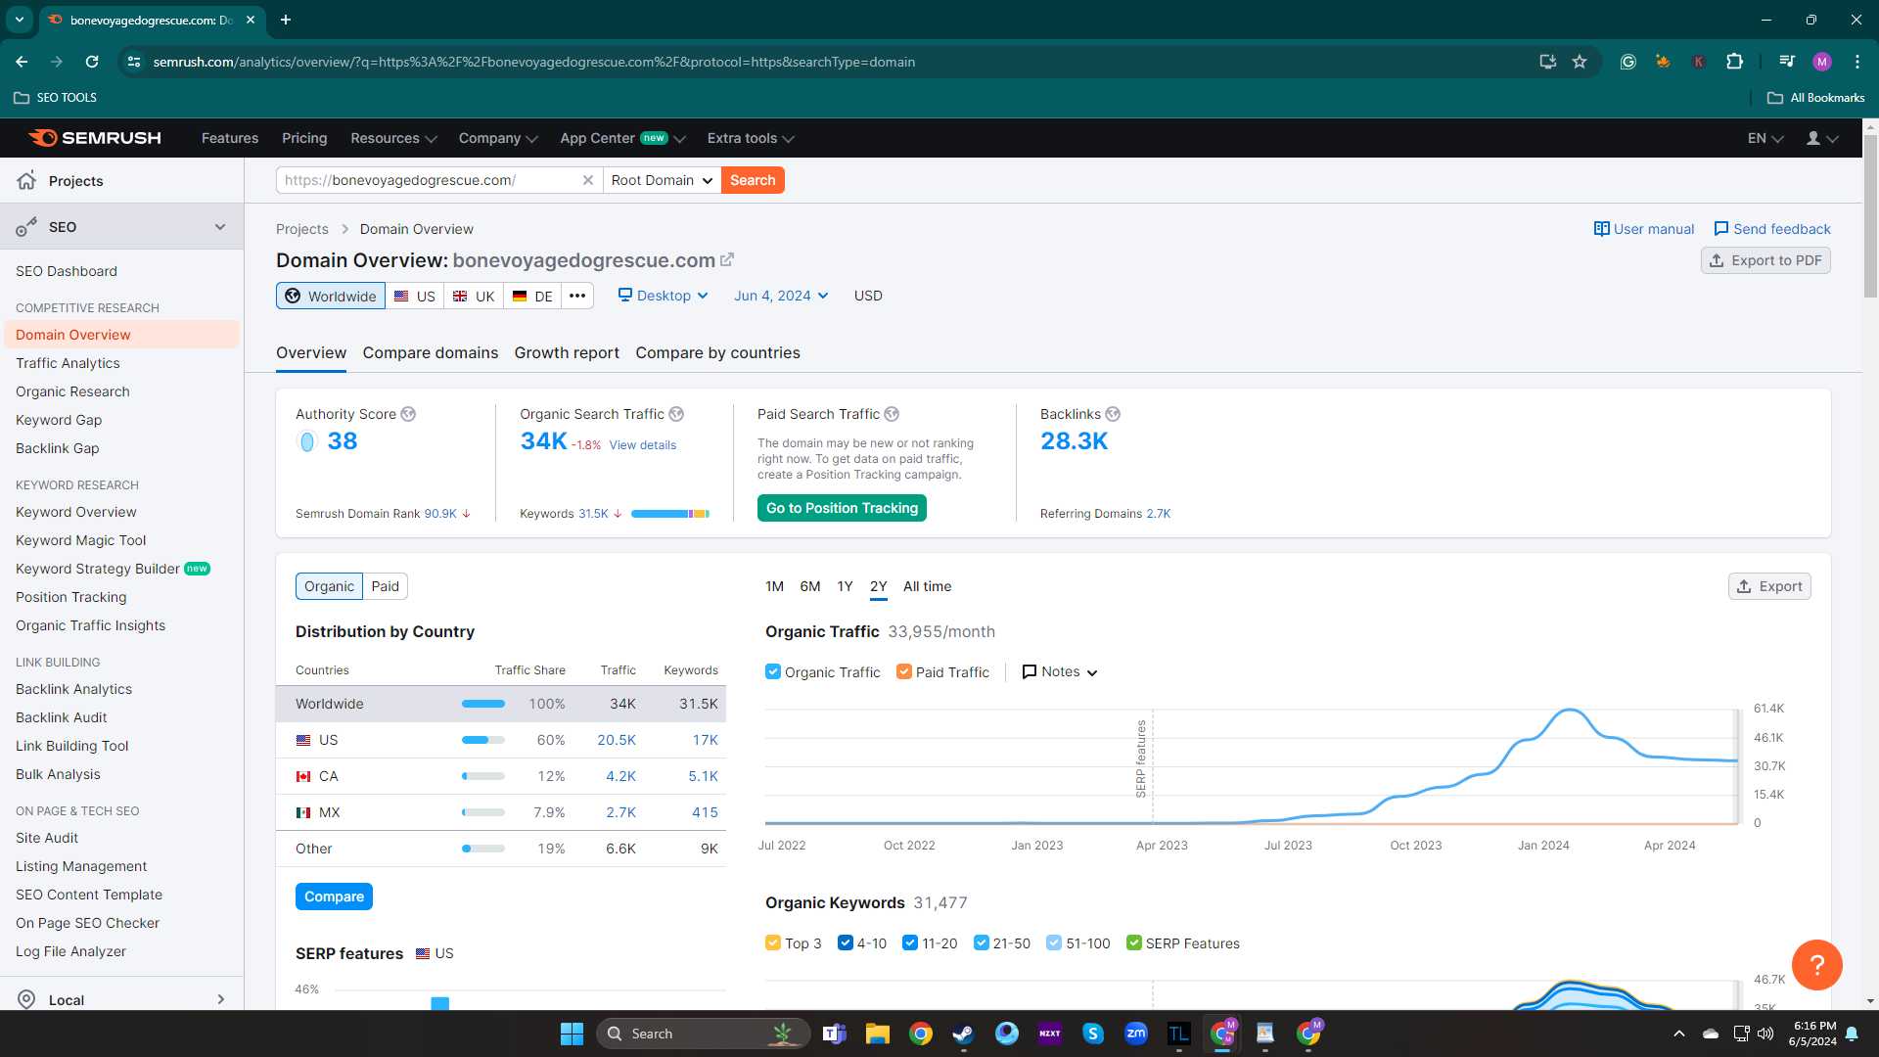Click the Semrush logo in header

[95, 138]
